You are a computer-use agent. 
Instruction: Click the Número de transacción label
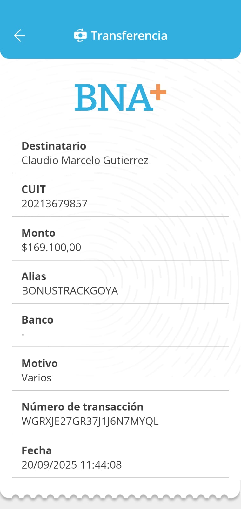(82, 407)
